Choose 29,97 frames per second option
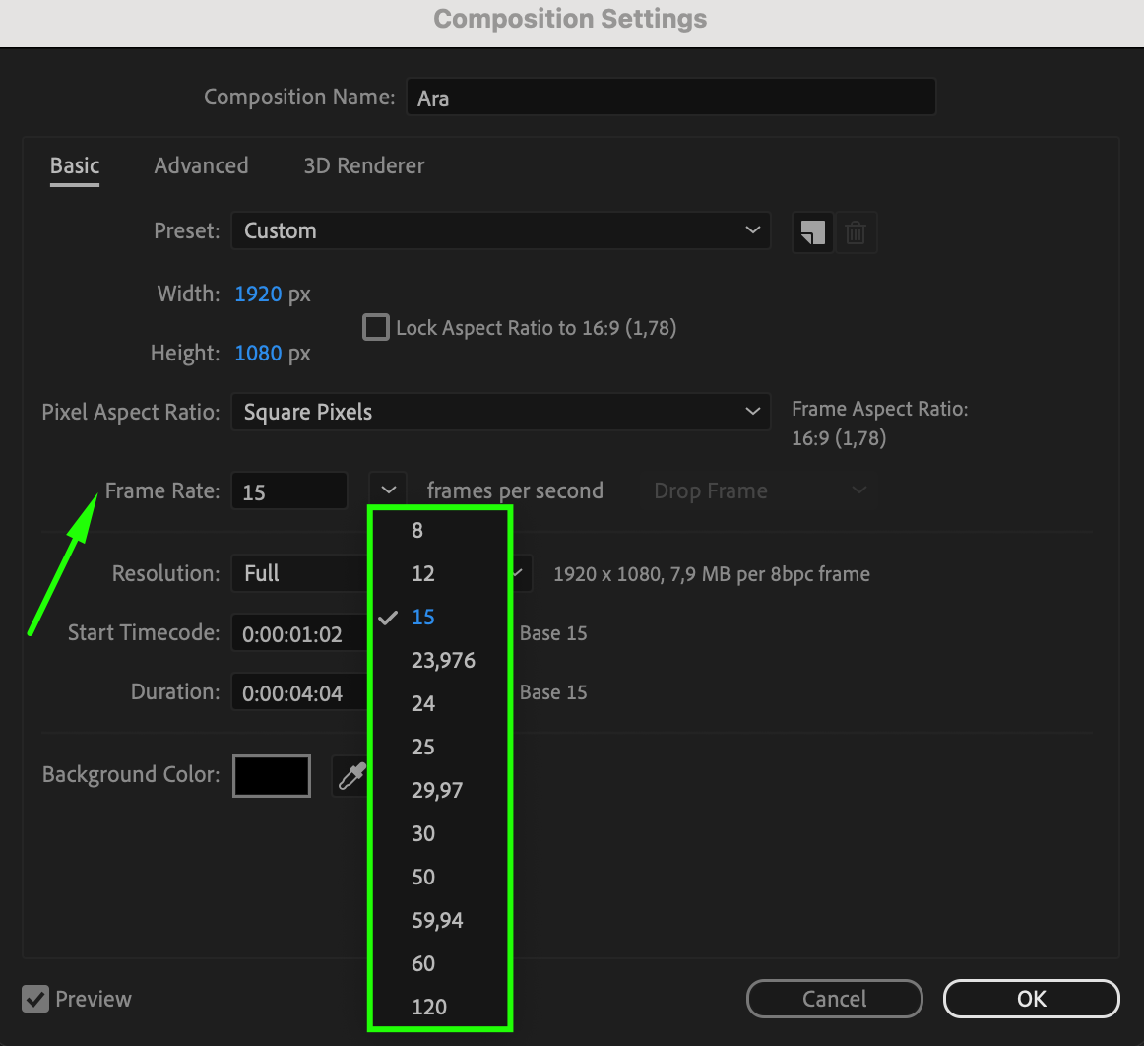Screen dimensions: 1144x1046 (437, 790)
